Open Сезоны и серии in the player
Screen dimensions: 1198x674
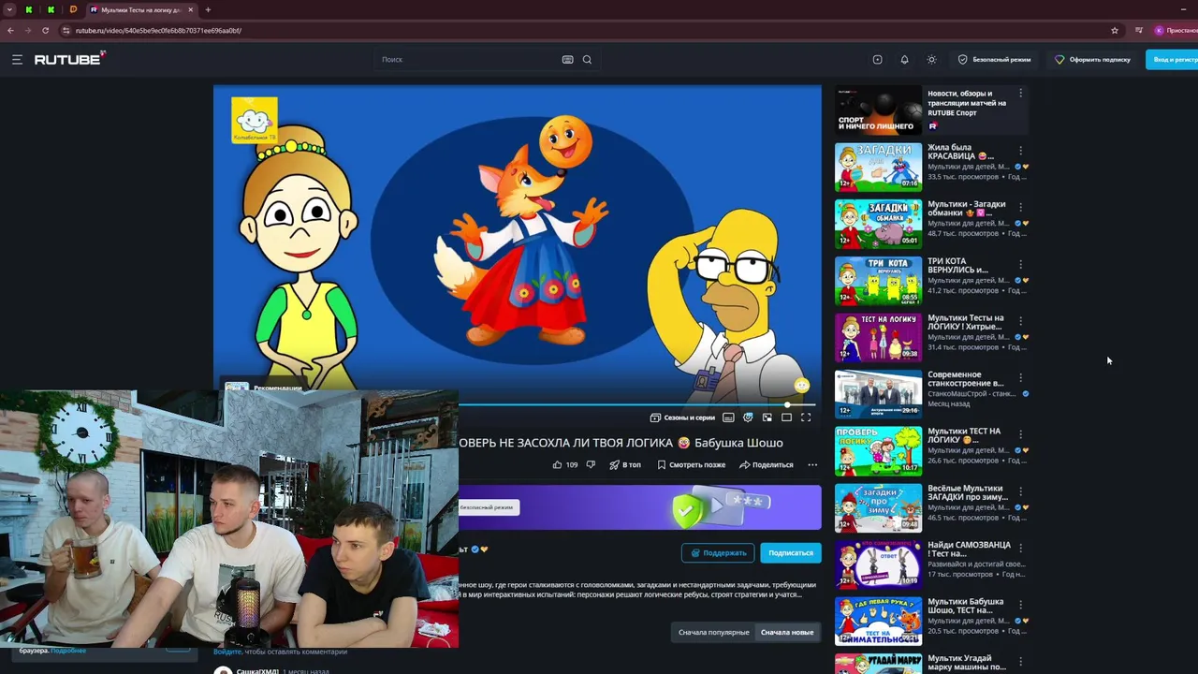click(682, 418)
